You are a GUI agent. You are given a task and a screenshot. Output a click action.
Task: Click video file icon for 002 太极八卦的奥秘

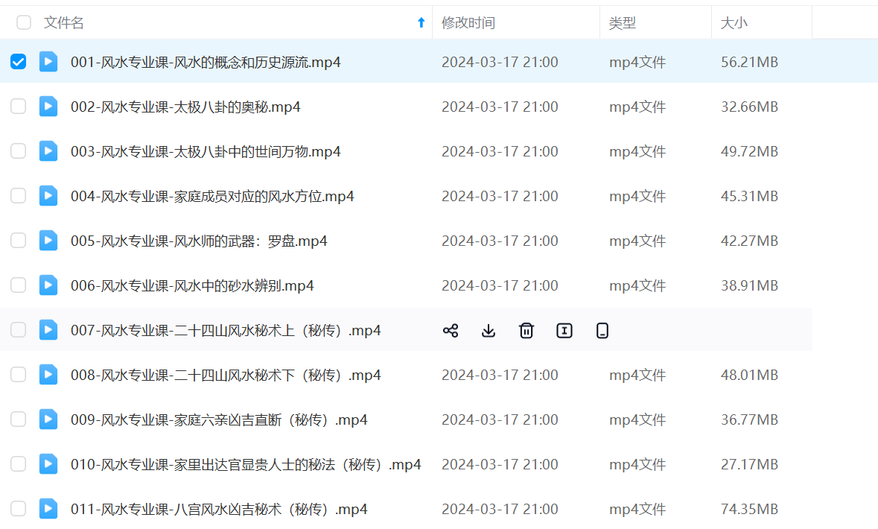click(48, 107)
